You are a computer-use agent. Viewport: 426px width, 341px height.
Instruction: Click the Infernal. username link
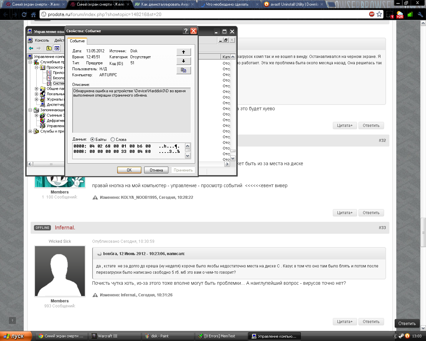pyautogui.click(x=65, y=228)
